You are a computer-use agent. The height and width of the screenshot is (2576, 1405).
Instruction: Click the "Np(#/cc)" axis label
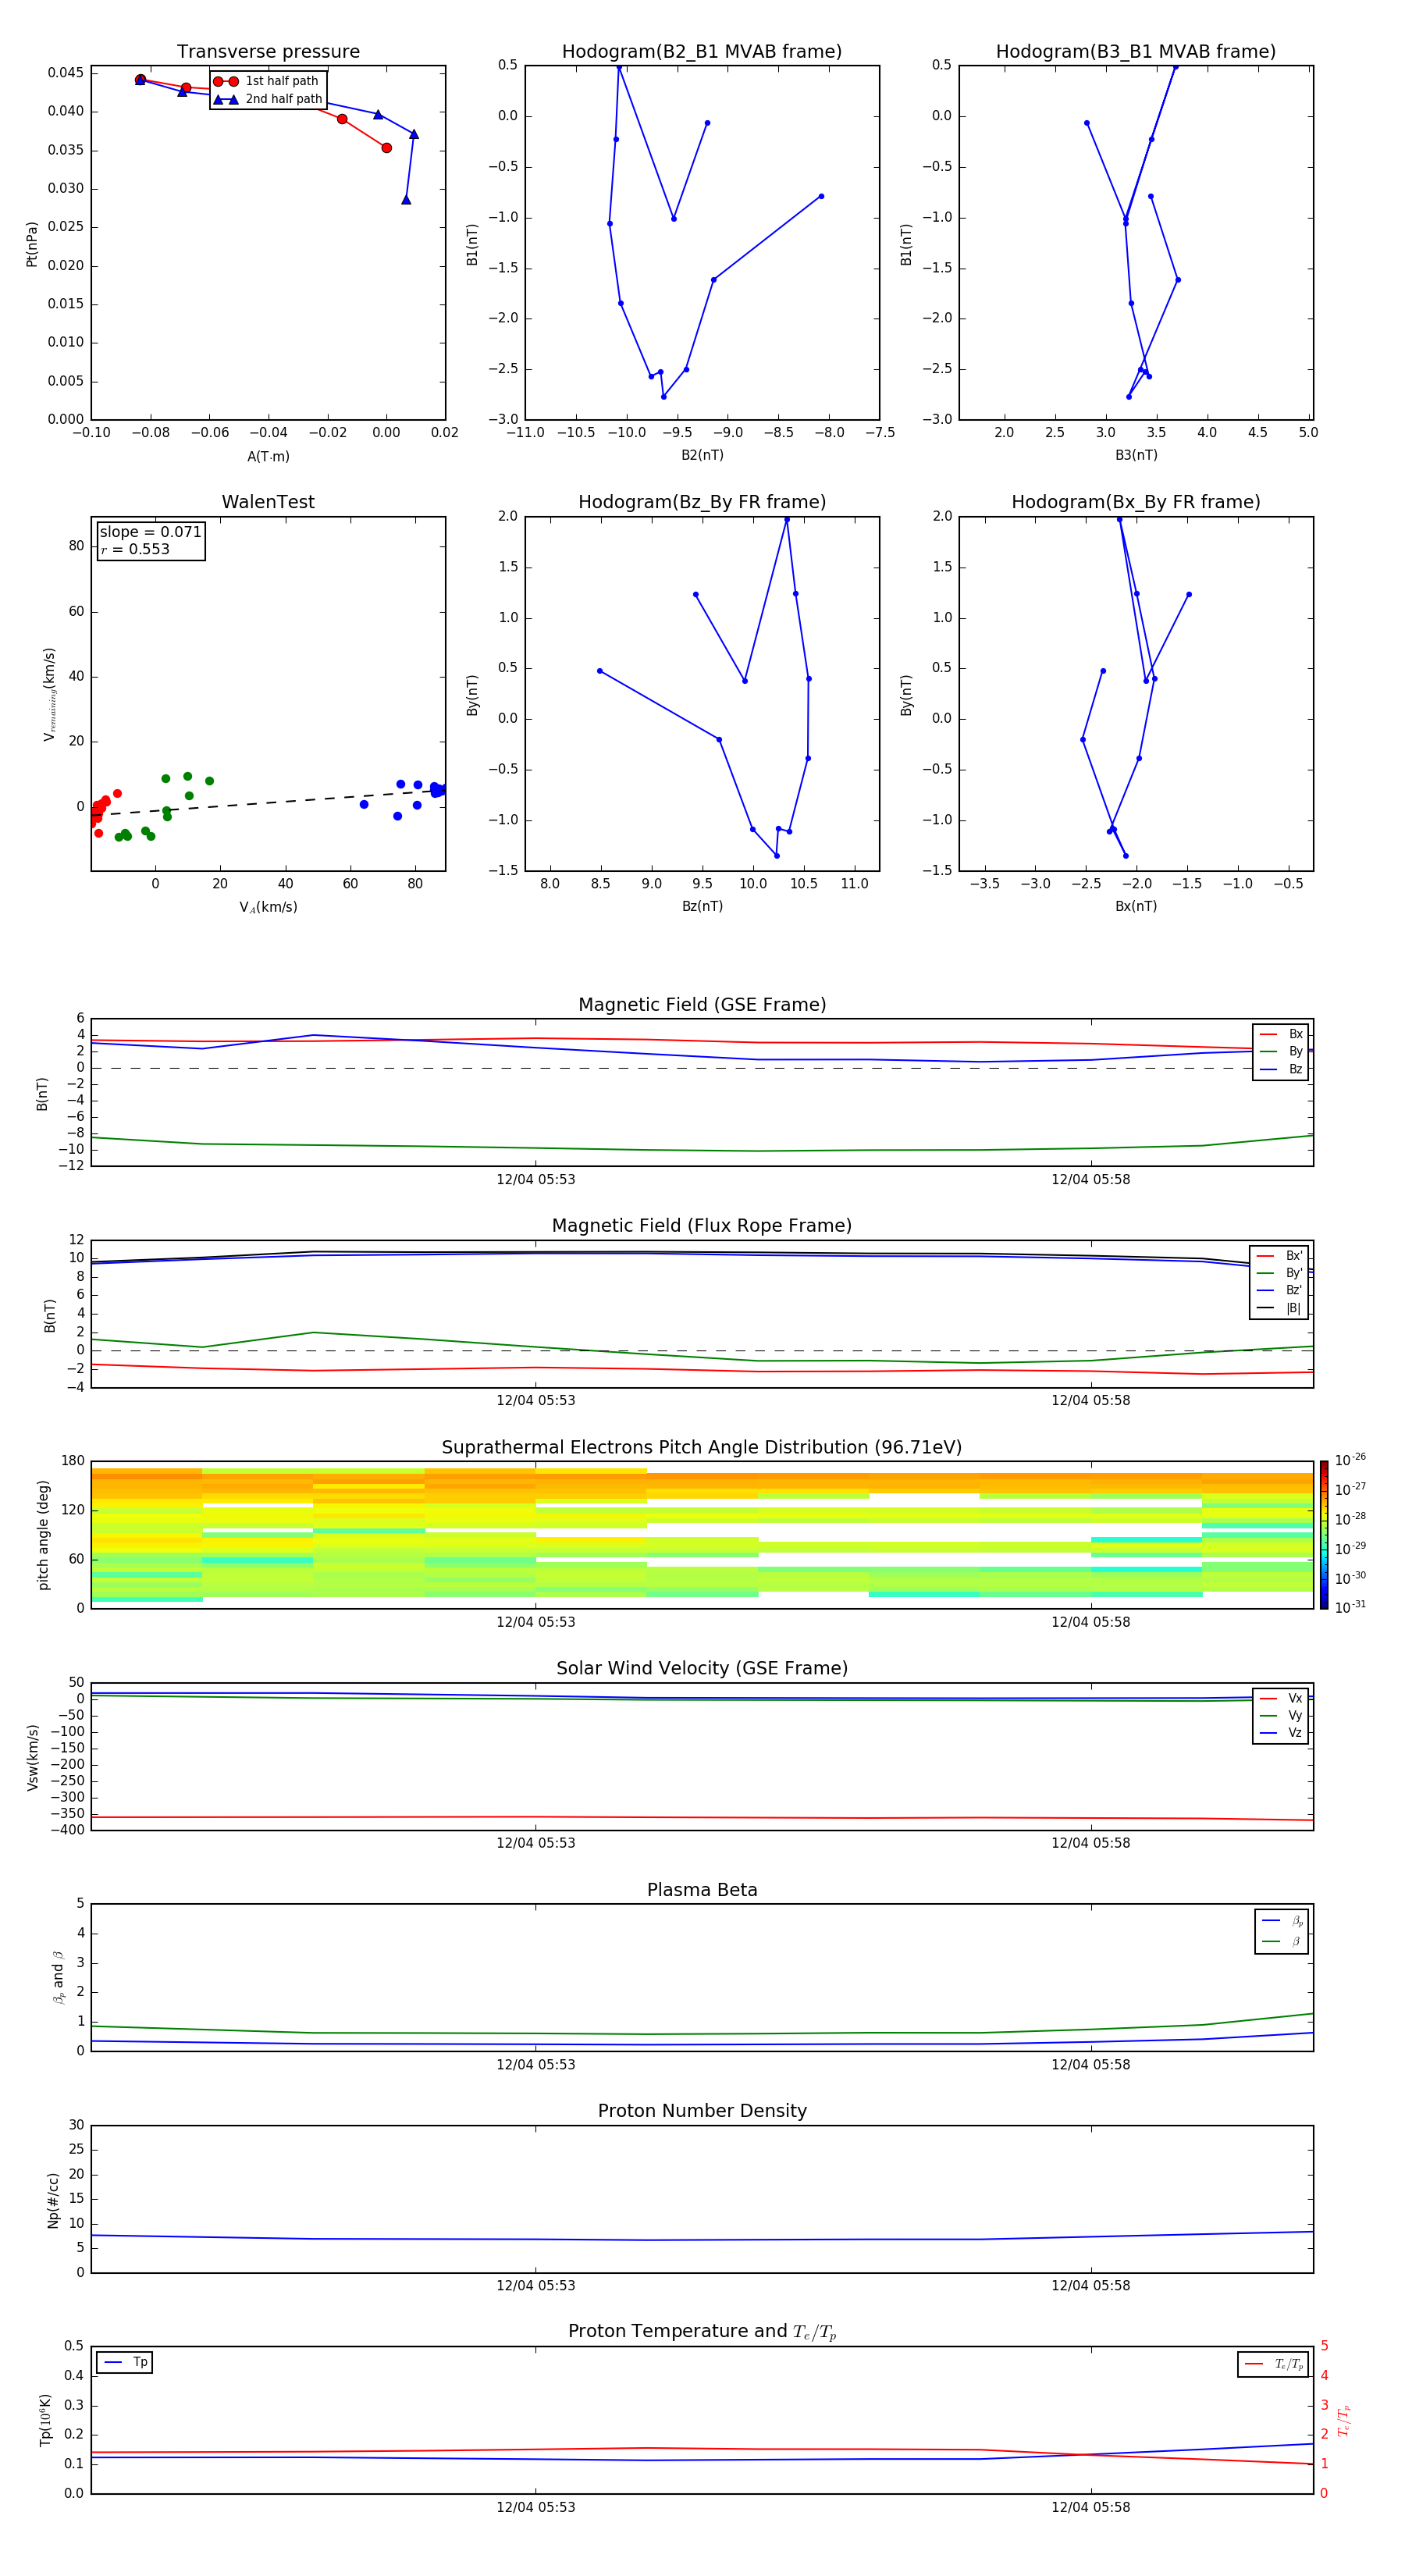point(53,2200)
